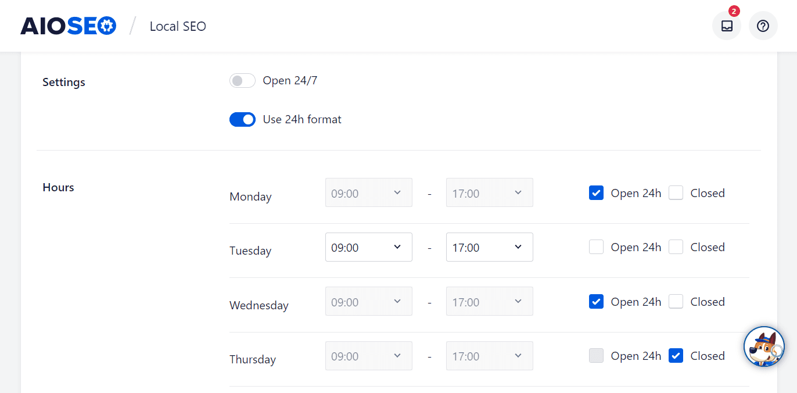Uncheck Thursday Closed checkbox

click(676, 356)
